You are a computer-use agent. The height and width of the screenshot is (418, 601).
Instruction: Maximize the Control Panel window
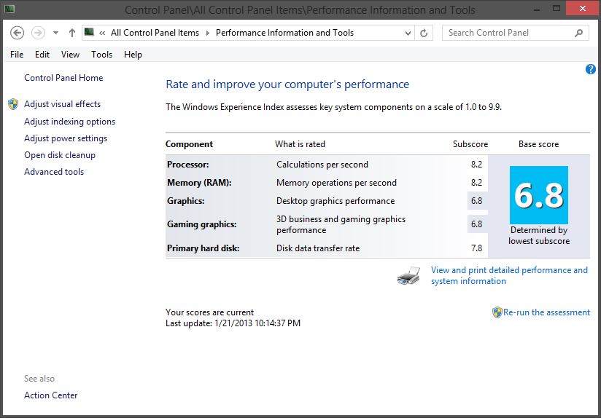[x=557, y=9]
